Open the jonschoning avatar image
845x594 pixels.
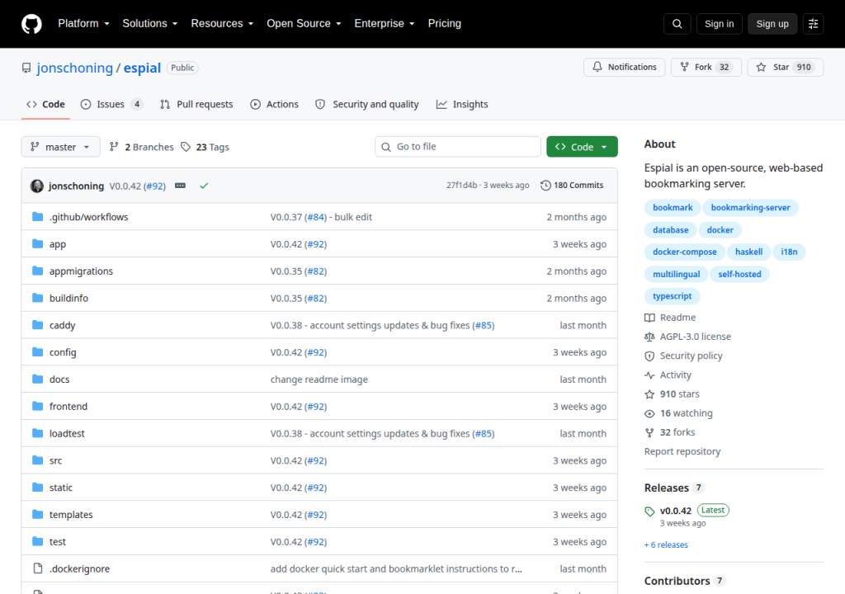37,186
